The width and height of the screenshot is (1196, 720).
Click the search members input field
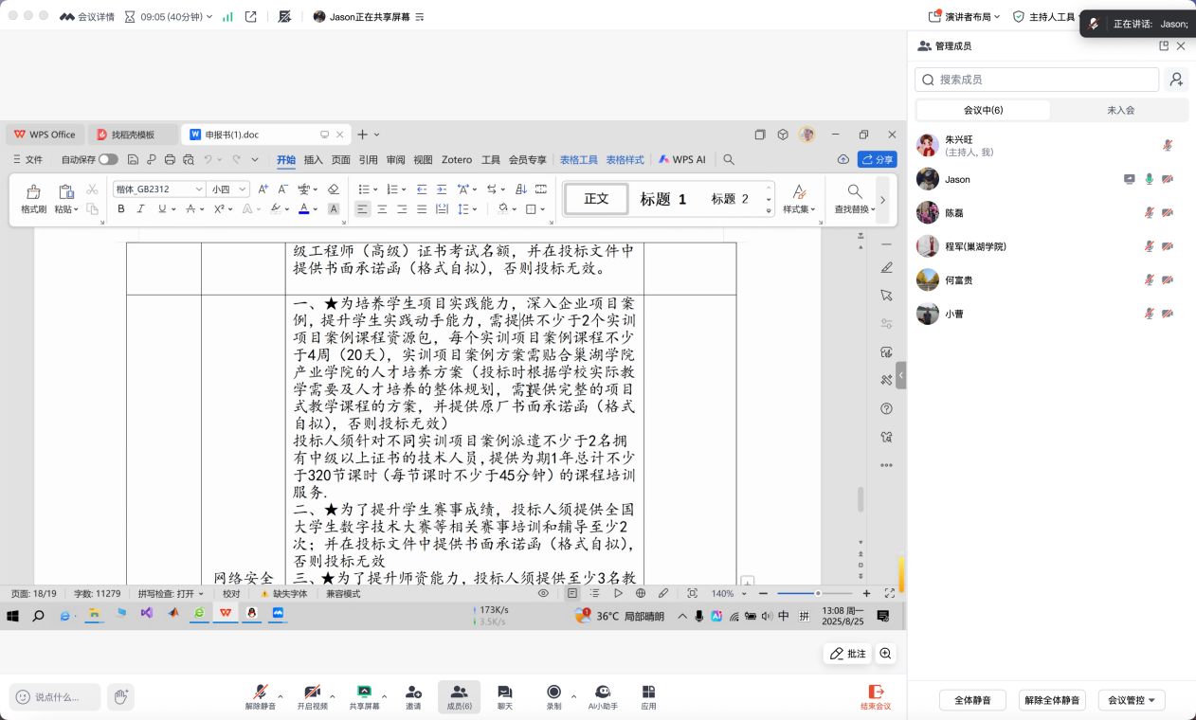(1042, 80)
